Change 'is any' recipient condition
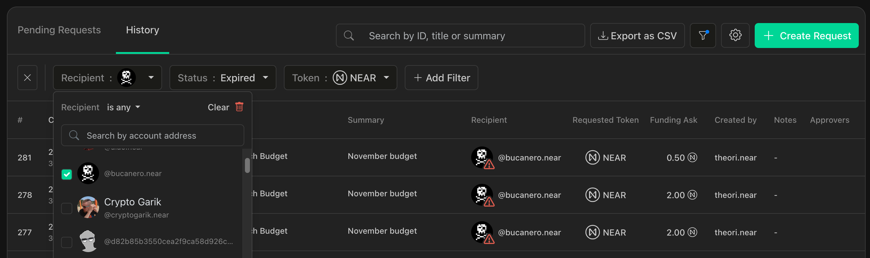 123,107
